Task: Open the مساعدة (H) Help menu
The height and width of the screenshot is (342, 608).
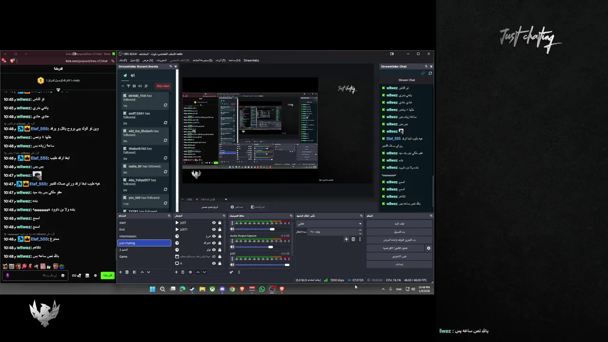Action: coord(235,60)
